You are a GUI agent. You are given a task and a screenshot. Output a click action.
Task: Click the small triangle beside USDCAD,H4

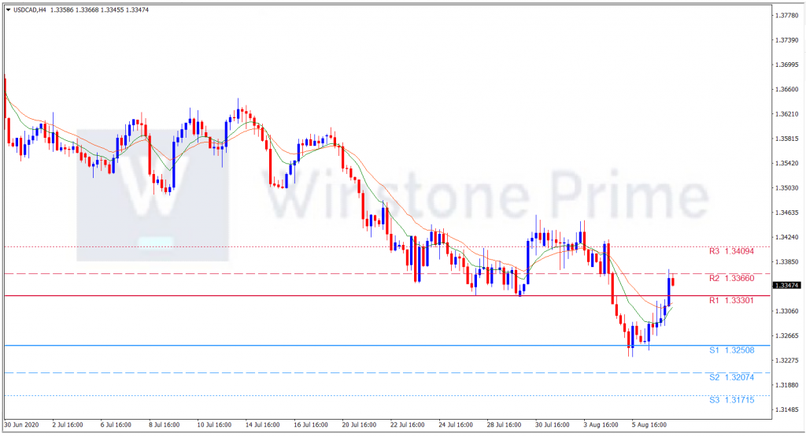(8, 9)
